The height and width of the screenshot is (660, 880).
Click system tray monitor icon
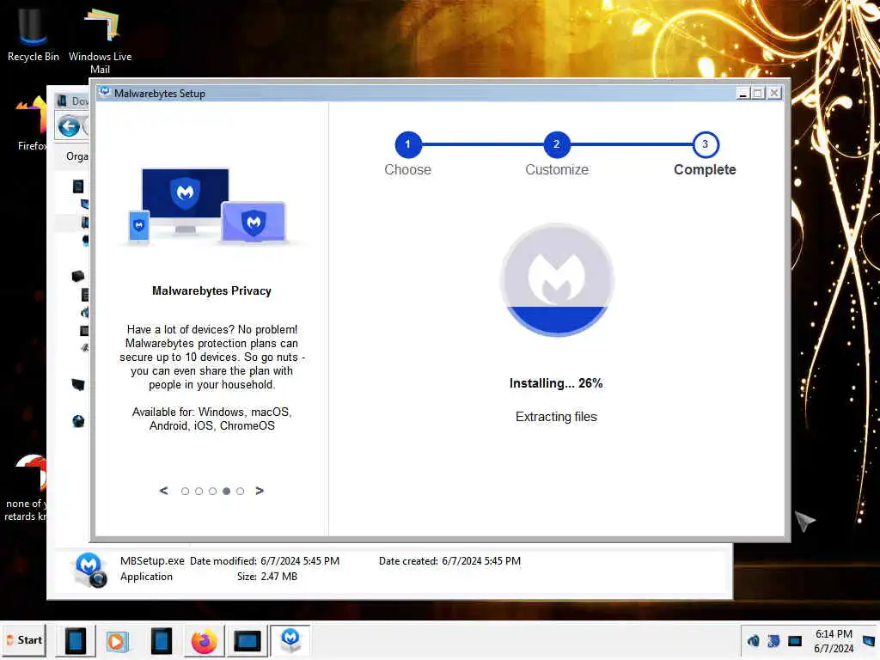(x=795, y=641)
